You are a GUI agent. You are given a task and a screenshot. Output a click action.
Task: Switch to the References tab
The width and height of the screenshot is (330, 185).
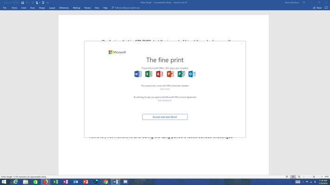64,8
